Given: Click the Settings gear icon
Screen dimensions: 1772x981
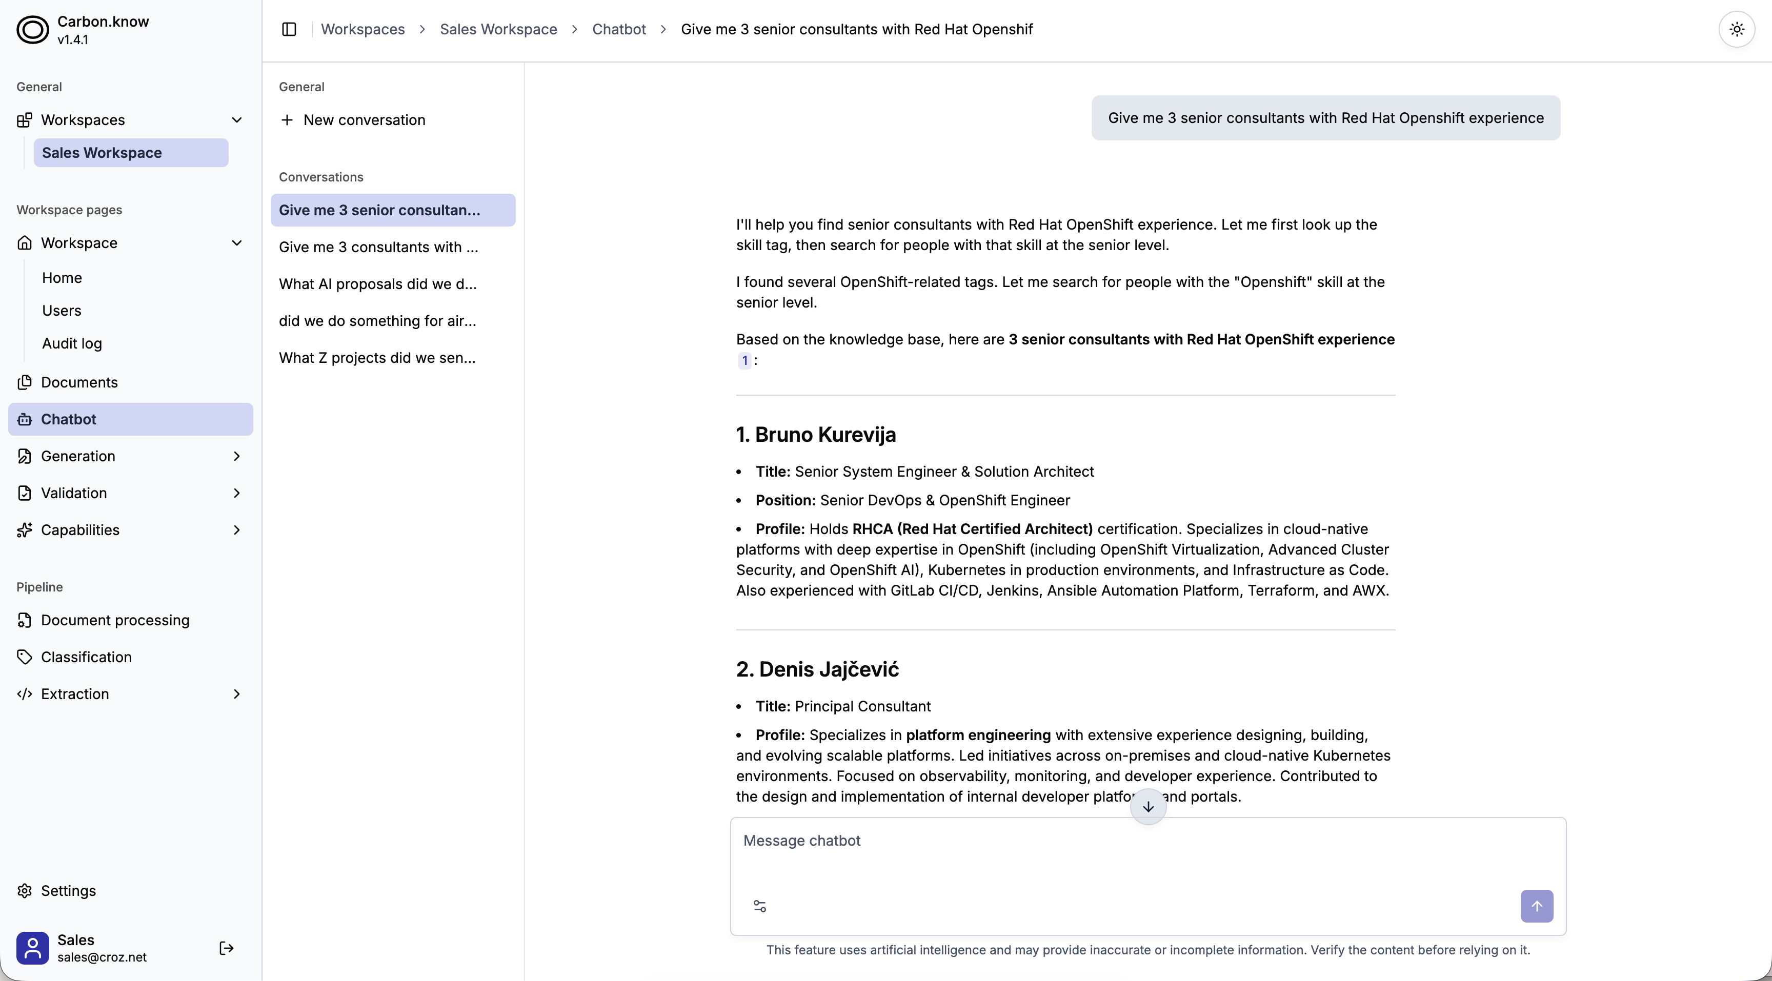Looking at the screenshot, I should click(25, 891).
